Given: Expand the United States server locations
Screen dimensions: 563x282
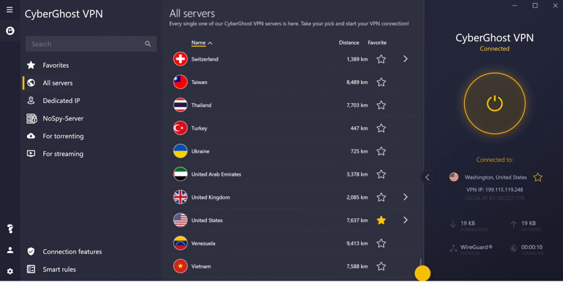Looking at the screenshot, I should [x=405, y=220].
